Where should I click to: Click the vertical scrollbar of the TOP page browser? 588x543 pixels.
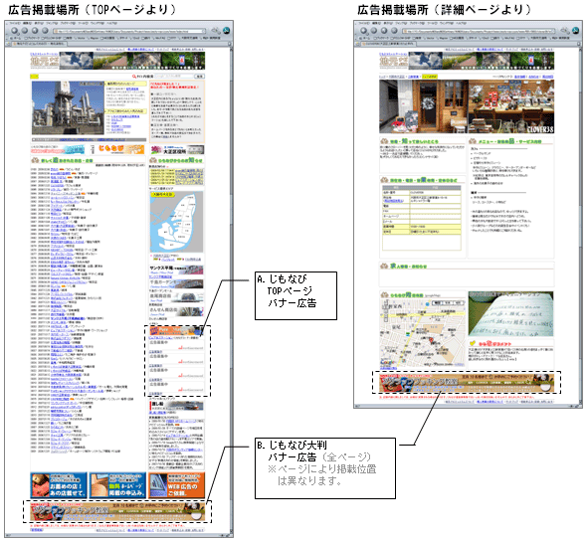[231, 288]
